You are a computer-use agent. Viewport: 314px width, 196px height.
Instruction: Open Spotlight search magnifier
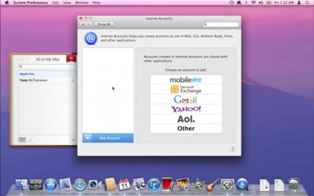click(x=307, y=3)
